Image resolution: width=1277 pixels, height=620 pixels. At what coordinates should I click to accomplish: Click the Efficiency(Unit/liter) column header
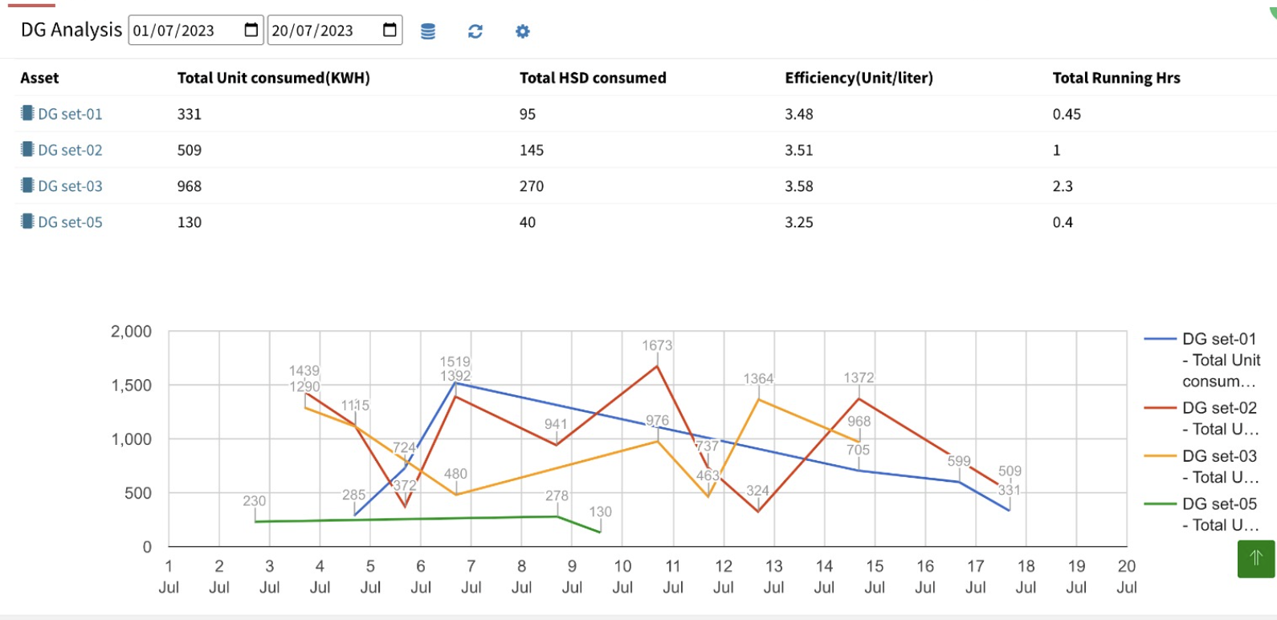(859, 78)
